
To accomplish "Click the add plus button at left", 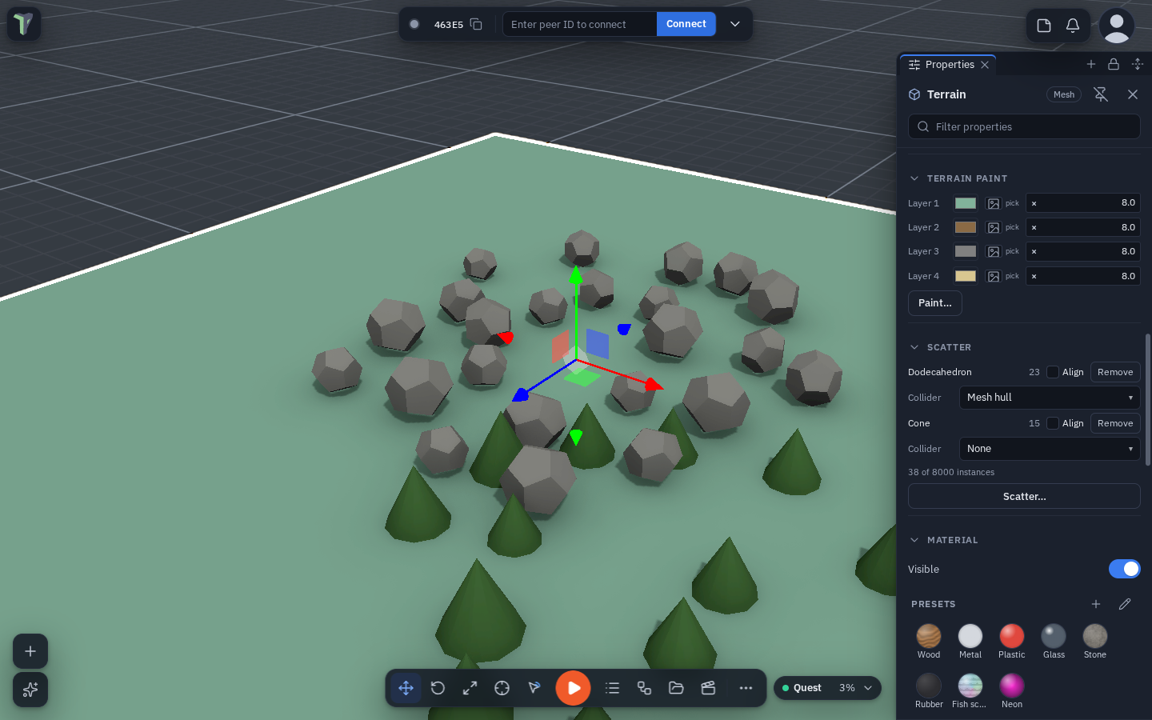I will 30,651.
